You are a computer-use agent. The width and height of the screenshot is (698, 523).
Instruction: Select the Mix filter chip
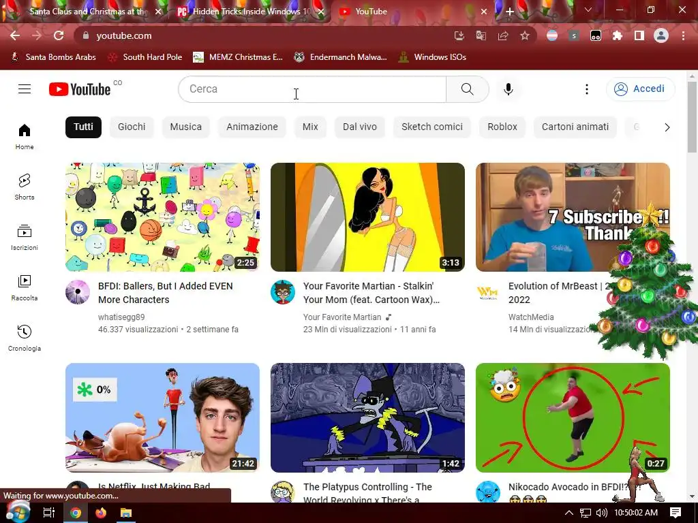pos(310,127)
